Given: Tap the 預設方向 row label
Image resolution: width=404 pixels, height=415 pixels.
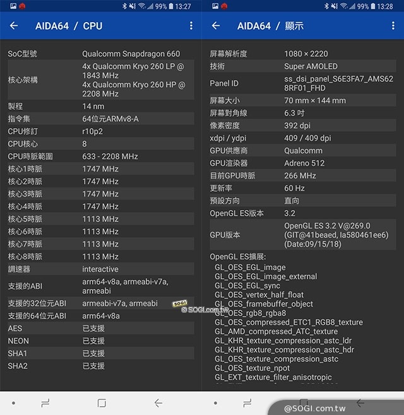Looking at the screenshot, I should pos(225,201).
